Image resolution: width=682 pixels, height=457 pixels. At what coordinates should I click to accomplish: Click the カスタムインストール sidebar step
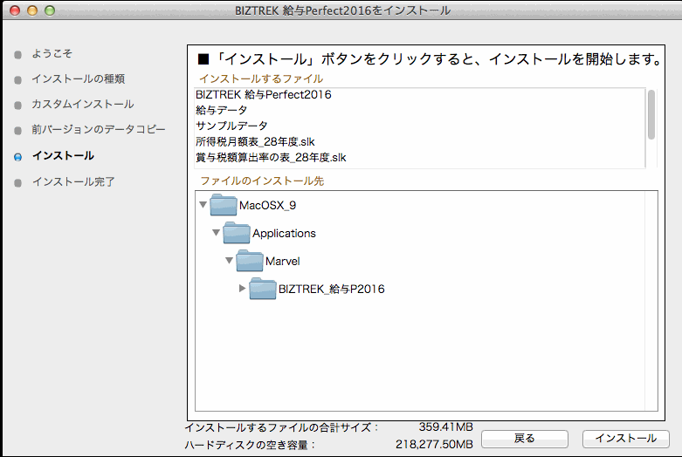pyautogui.click(x=82, y=105)
